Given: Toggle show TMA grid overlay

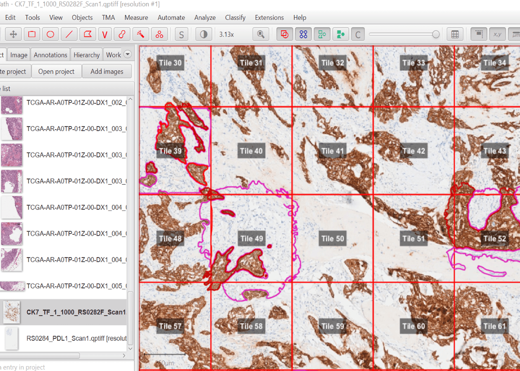Looking at the screenshot, I should (x=303, y=35).
